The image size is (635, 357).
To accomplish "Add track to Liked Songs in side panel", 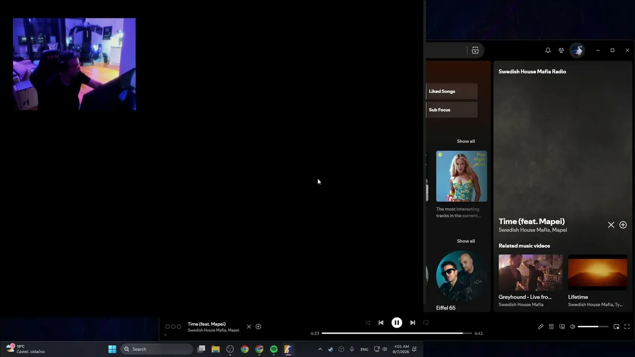I will click(x=623, y=225).
